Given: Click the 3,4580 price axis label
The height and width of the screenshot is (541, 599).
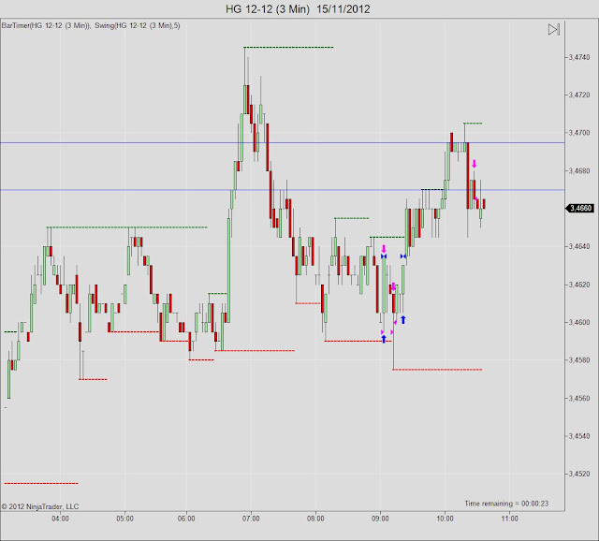Looking at the screenshot, I should (579, 360).
